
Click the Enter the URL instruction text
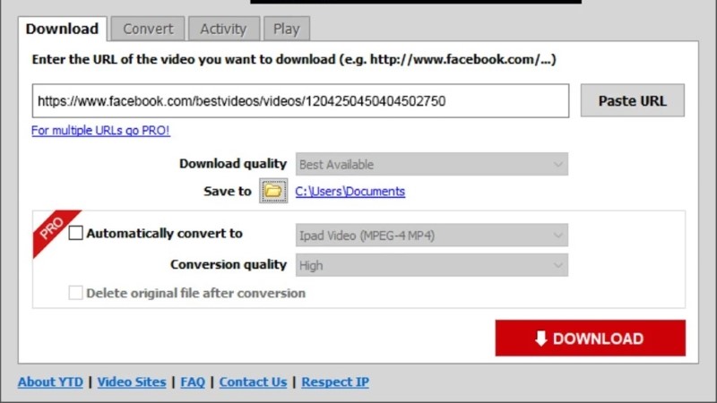pos(294,59)
